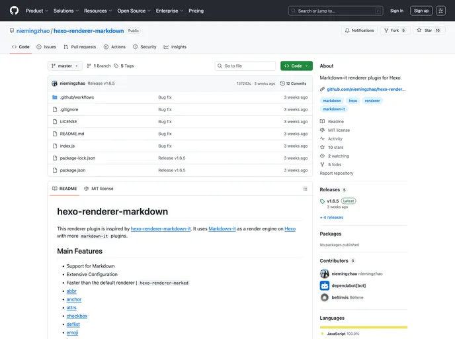The image size is (455, 339).
Task: Select the MIT license tab above the README
Action: click(x=99, y=189)
